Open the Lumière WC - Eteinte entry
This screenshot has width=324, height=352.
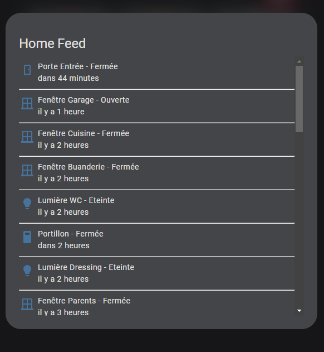coord(156,206)
